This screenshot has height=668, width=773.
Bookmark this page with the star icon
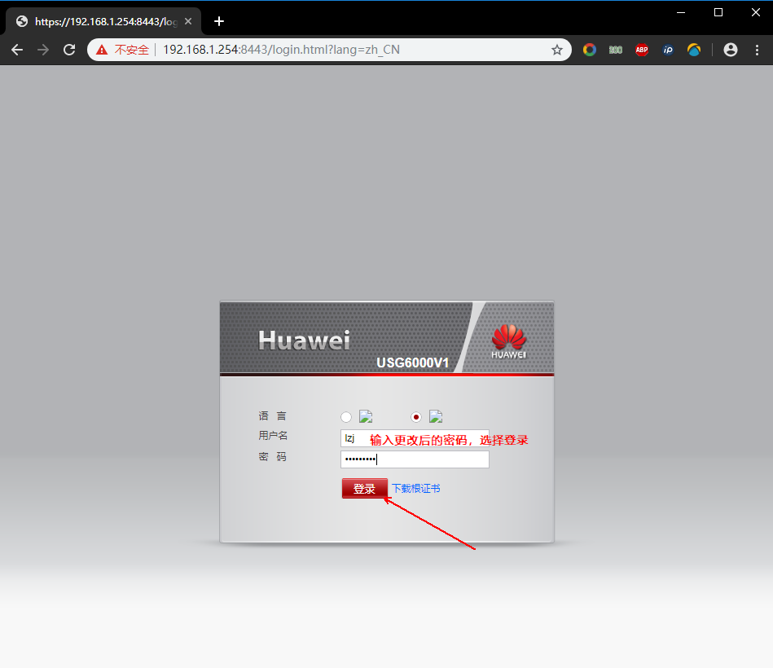coord(557,50)
